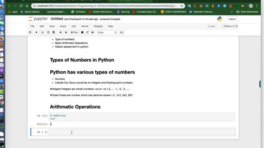Screen dimensions: 264x148
Task: Open the Edit menu
Action: coord(42,26)
